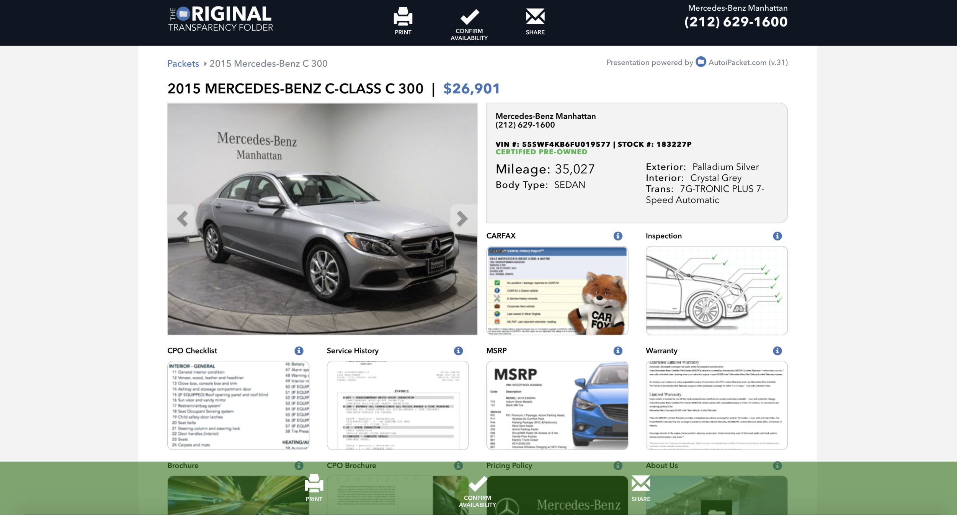Image resolution: width=957 pixels, height=515 pixels.
Task: Open Warranty info icon
Action: click(777, 351)
